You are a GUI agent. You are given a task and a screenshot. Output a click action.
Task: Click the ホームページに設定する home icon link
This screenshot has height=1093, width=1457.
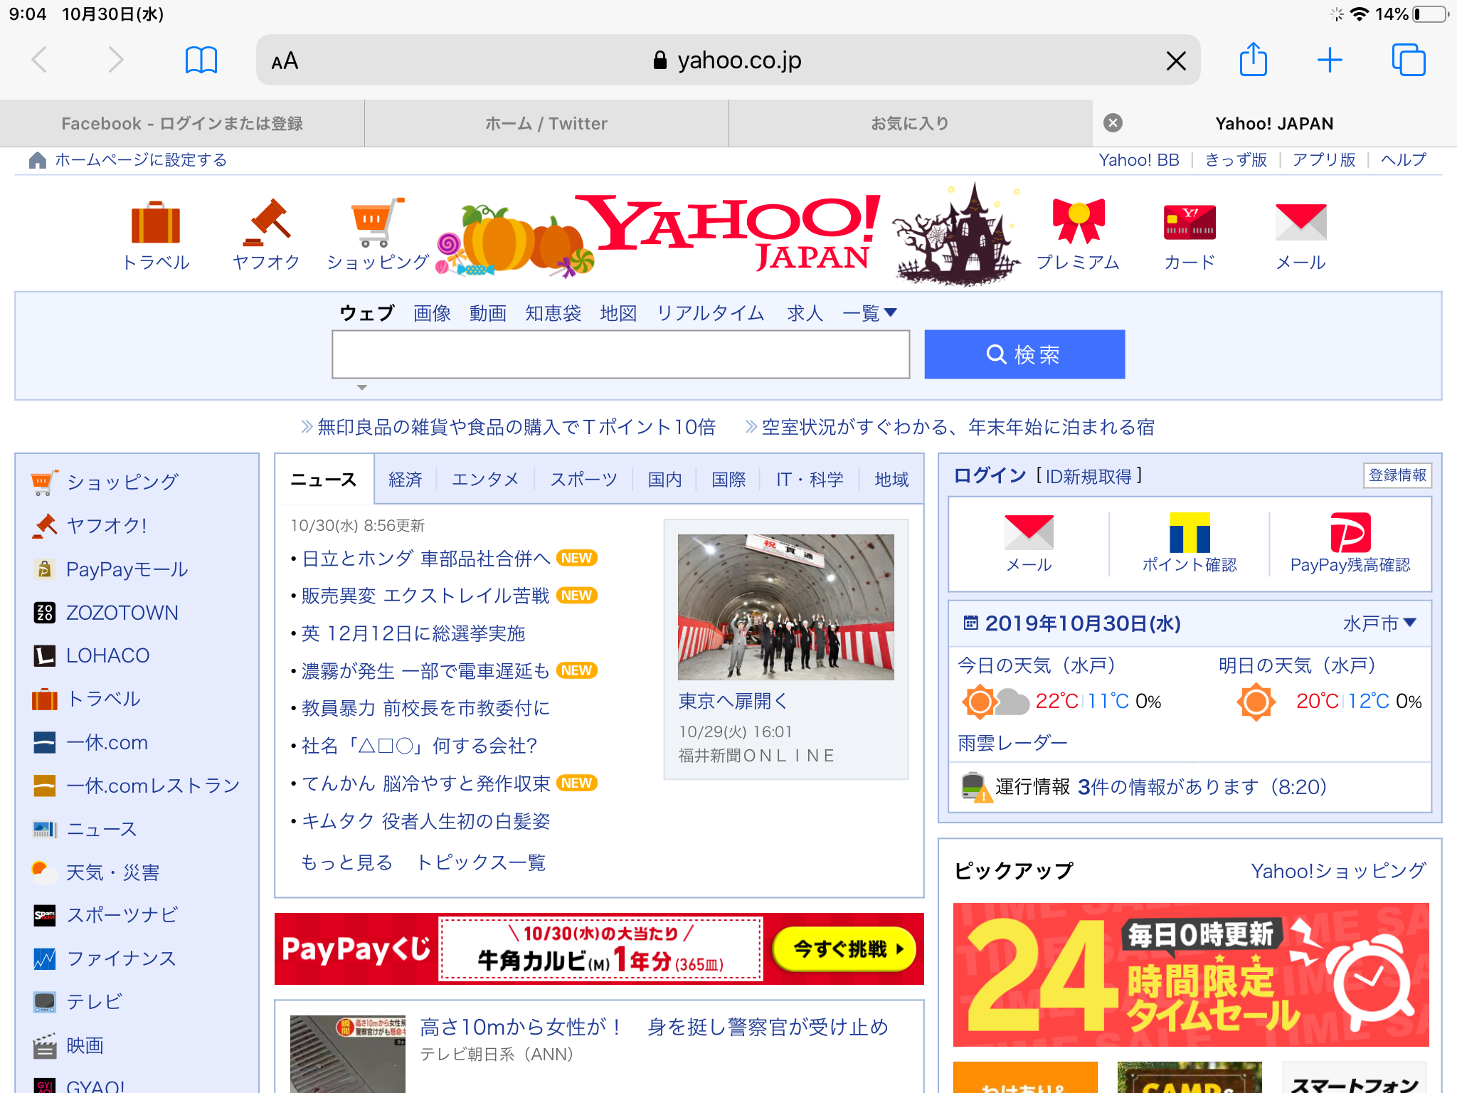[128, 160]
